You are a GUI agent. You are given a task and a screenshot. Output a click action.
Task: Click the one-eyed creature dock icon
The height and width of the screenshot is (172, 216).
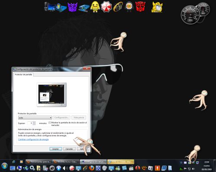[129, 6]
